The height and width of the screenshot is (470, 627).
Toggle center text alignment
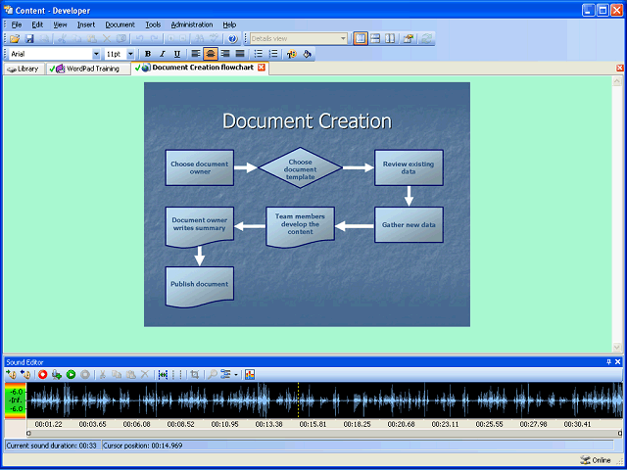(x=211, y=54)
